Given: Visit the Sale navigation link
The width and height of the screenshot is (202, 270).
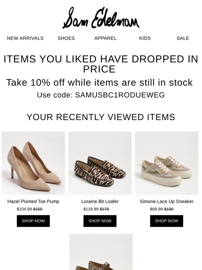Looking at the screenshot, I should (x=183, y=38).
